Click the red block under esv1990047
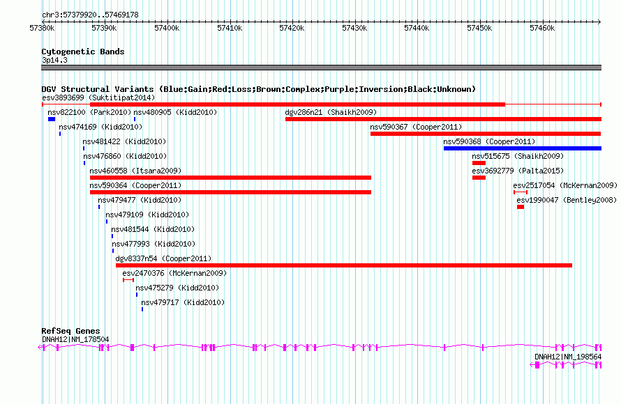This screenshot has height=404, width=621. tap(521, 207)
